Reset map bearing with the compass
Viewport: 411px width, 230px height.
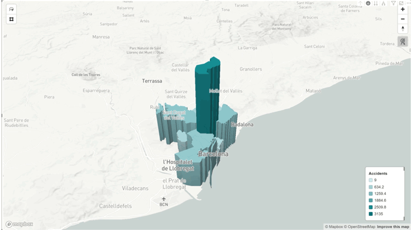pos(403,29)
